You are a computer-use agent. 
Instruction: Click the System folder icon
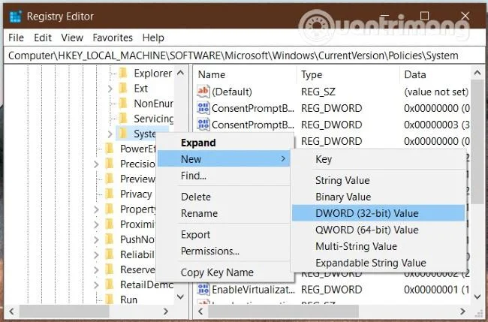pos(123,134)
